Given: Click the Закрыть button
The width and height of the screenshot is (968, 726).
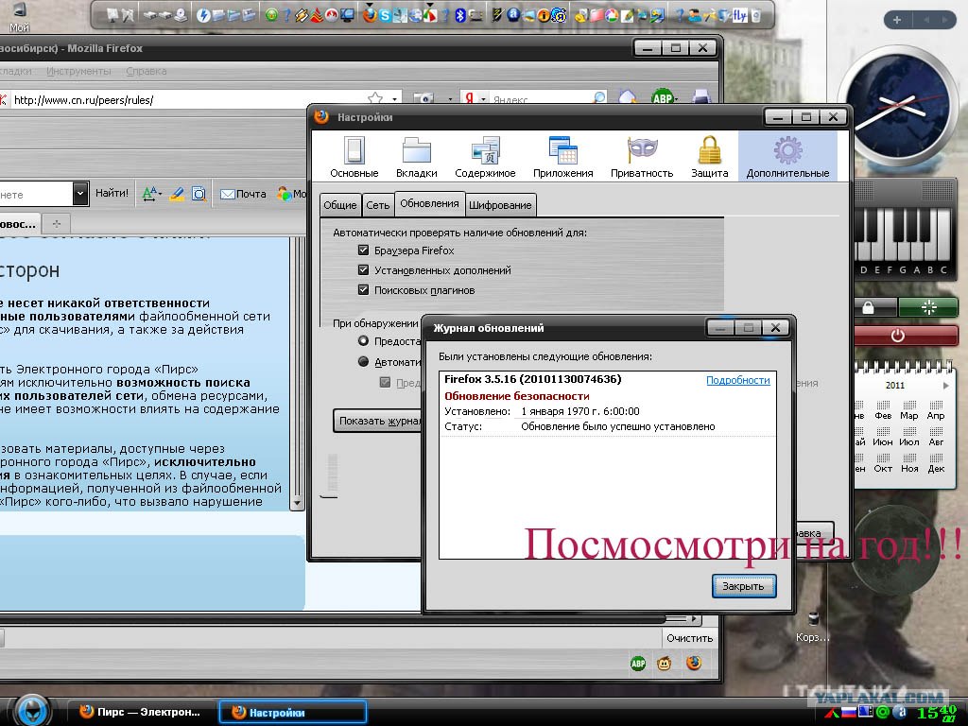Looking at the screenshot, I should click(743, 586).
